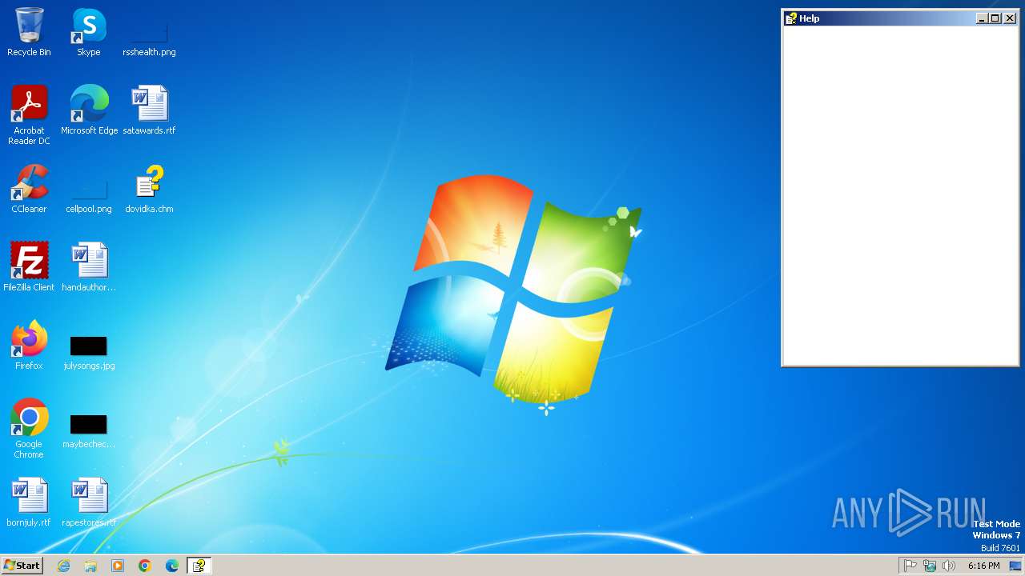Select rsshealth.png file on desktop
The image size is (1025, 576).
149,32
